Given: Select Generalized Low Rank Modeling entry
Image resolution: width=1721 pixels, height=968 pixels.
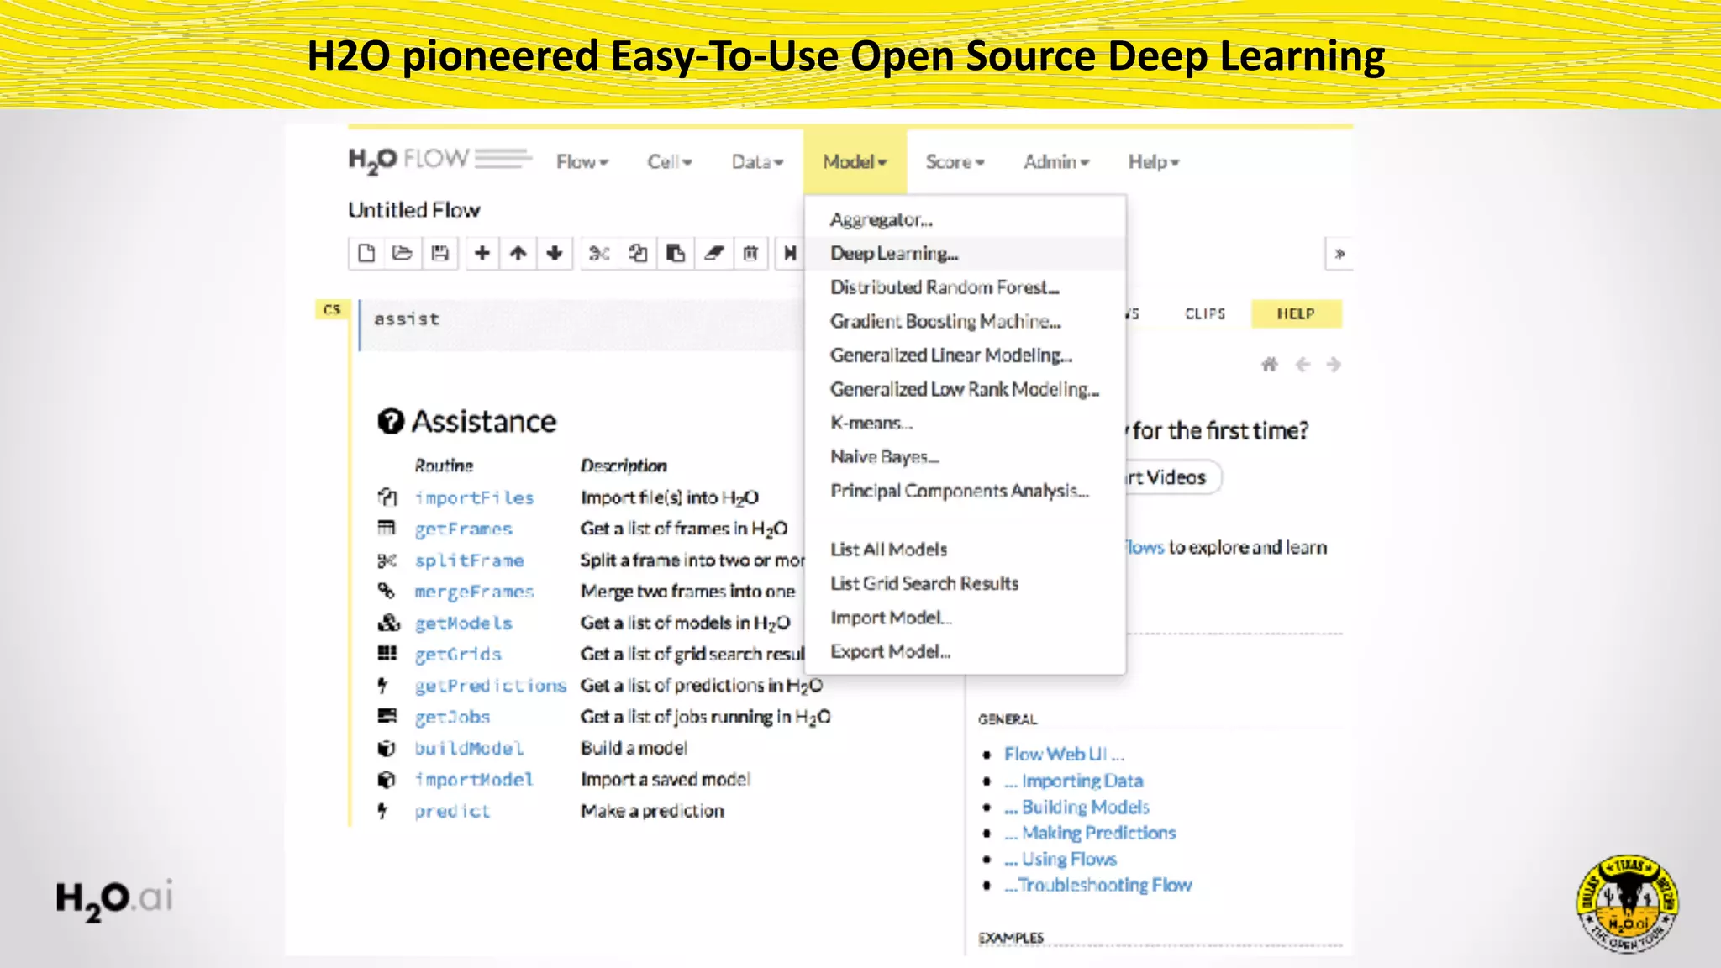Looking at the screenshot, I should point(965,389).
